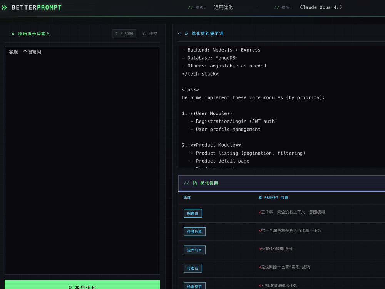The height and width of the screenshot is (289, 385).
Task: Click text 把一个超级复杂系统当作单一任务
Action: (x=291, y=230)
